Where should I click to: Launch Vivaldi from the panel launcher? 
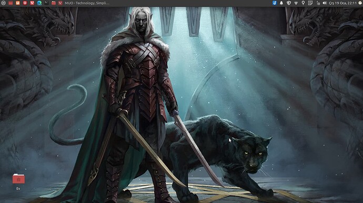(x=32, y=3)
